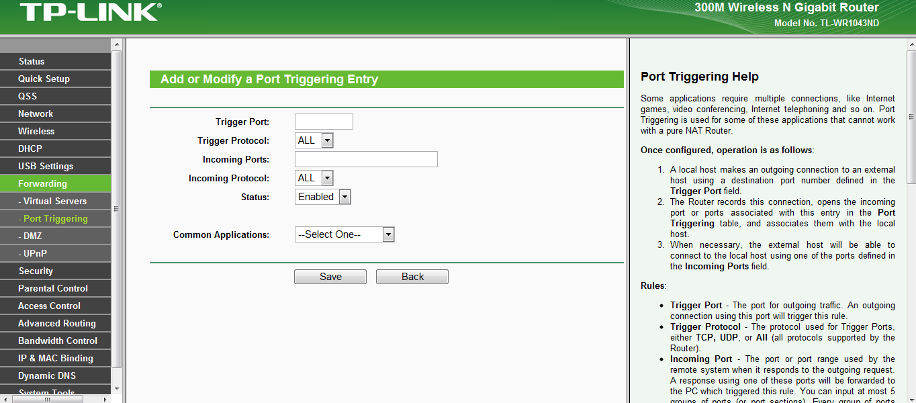Viewport: 916px width, 403px height.
Task: Open the Network menu
Action: point(55,114)
